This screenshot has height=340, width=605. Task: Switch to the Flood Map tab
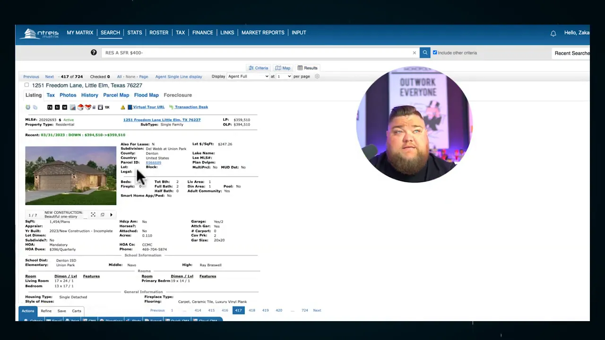click(147, 95)
